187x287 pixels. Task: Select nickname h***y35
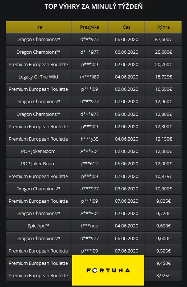coord(90,139)
